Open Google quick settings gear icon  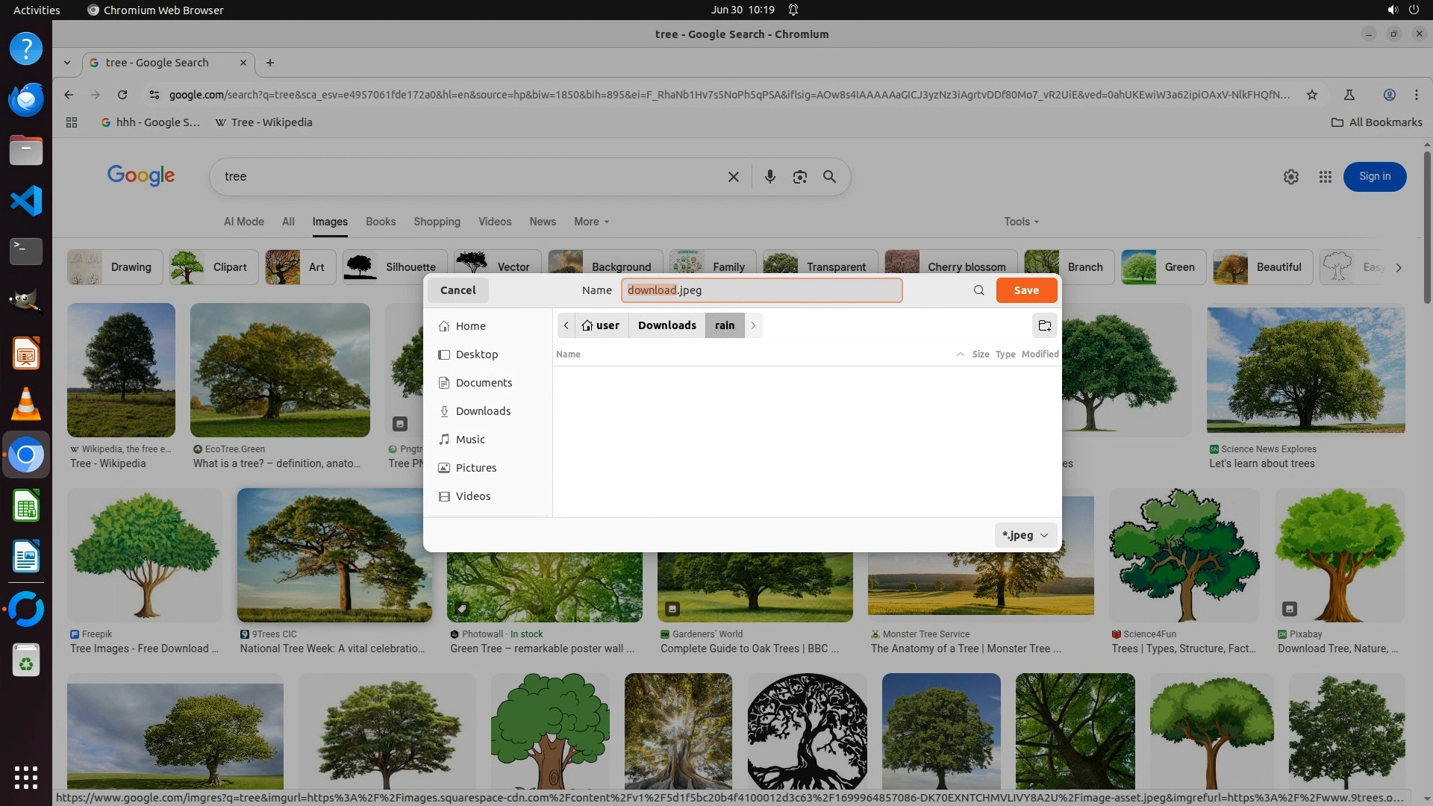click(1290, 177)
